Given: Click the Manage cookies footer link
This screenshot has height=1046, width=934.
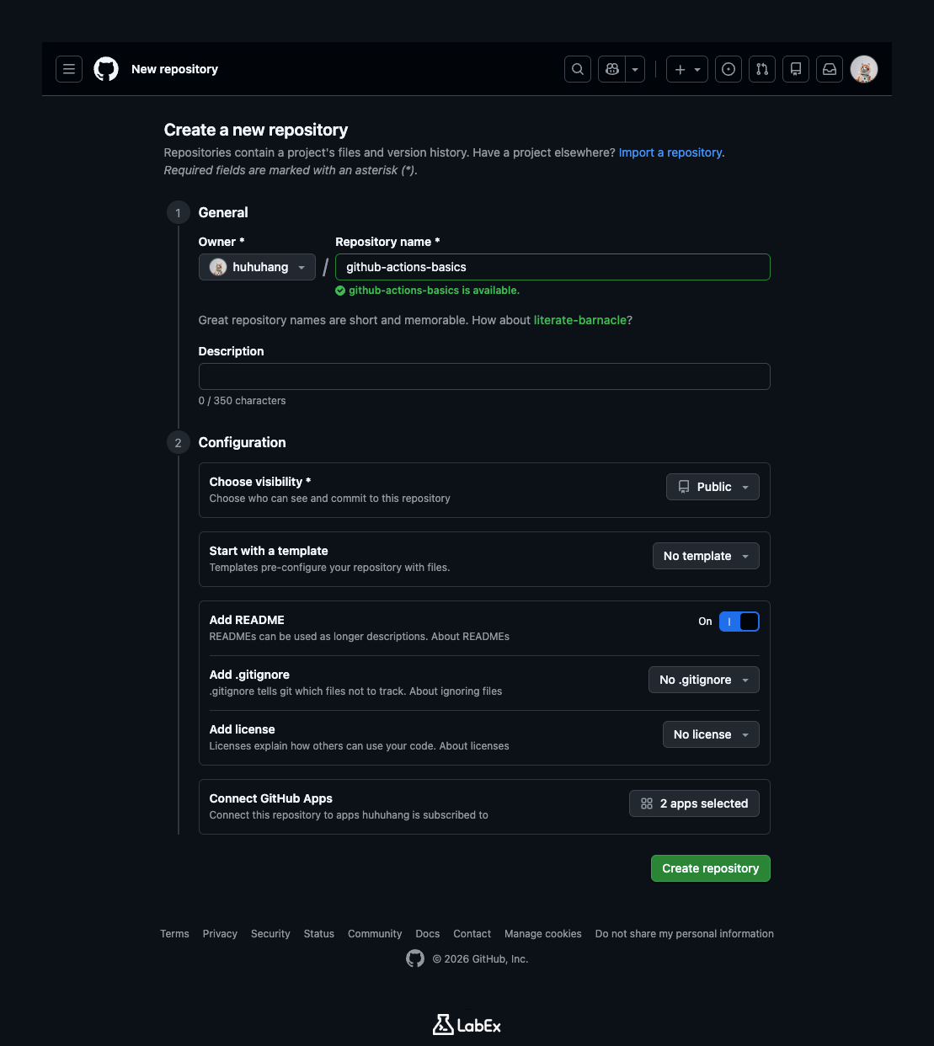Looking at the screenshot, I should [543, 934].
